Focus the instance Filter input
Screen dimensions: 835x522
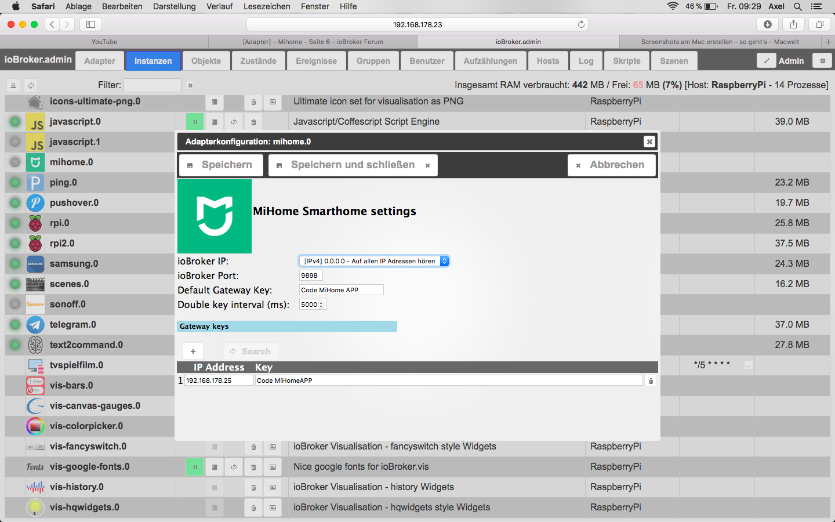153,85
